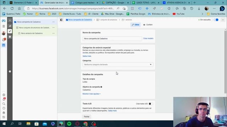Viewport: 227px width, 127px height.
Task: Click the Criar modelo link
Action: 148,38
